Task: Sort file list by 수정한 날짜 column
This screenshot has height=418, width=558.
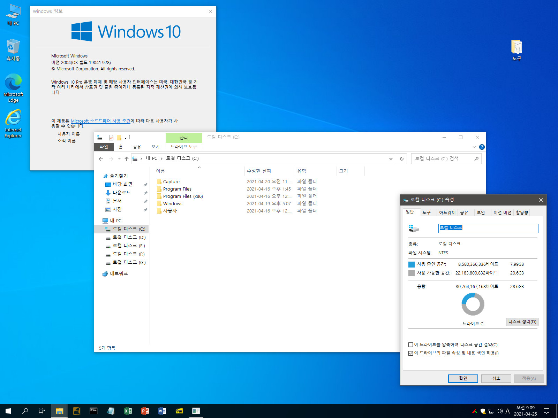Action: pos(269,171)
